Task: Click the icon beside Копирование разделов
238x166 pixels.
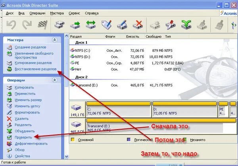Action: (x=10, y=63)
